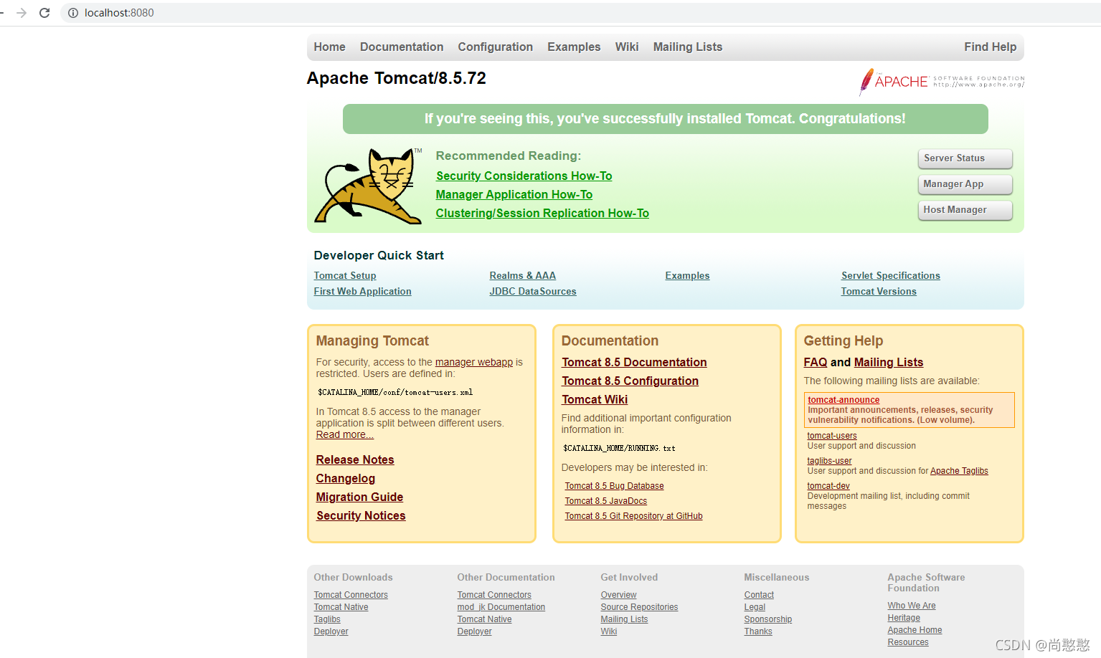Open Source Repositories link

(x=639, y=607)
